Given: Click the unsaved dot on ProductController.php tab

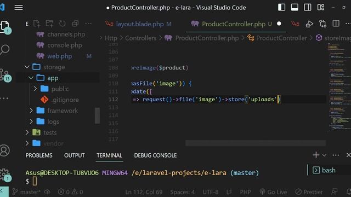Looking at the screenshot, I should pyautogui.click(x=279, y=24).
